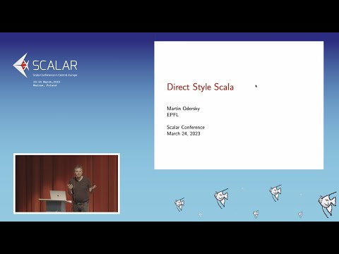Click the 'Warsaw, Poland' location text
339x254 pixels.
(44, 85)
